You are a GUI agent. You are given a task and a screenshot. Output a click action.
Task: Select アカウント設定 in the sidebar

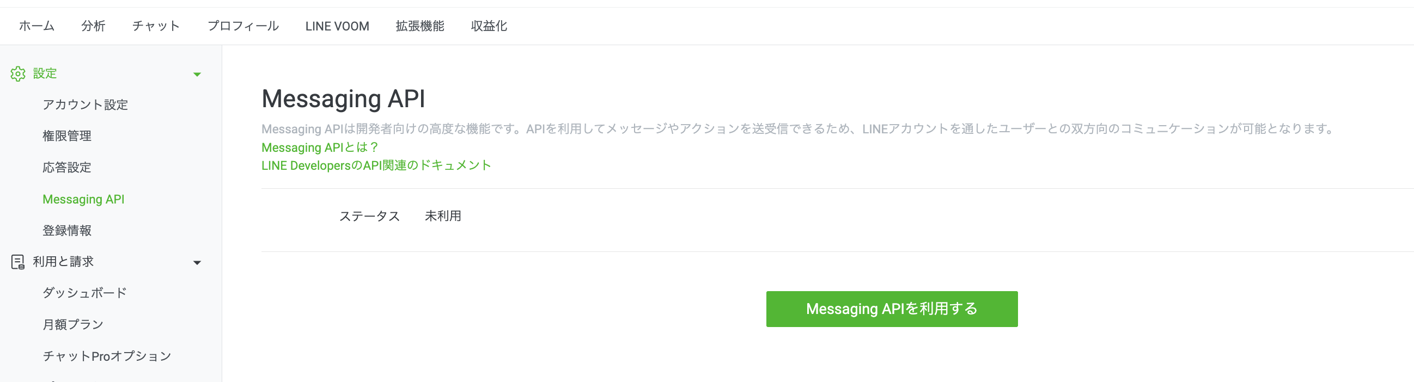point(85,104)
